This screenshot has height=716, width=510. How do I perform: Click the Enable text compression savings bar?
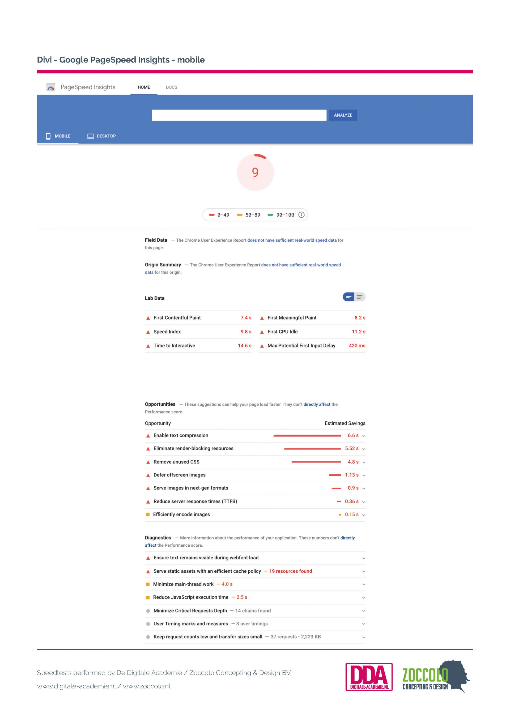click(307, 436)
